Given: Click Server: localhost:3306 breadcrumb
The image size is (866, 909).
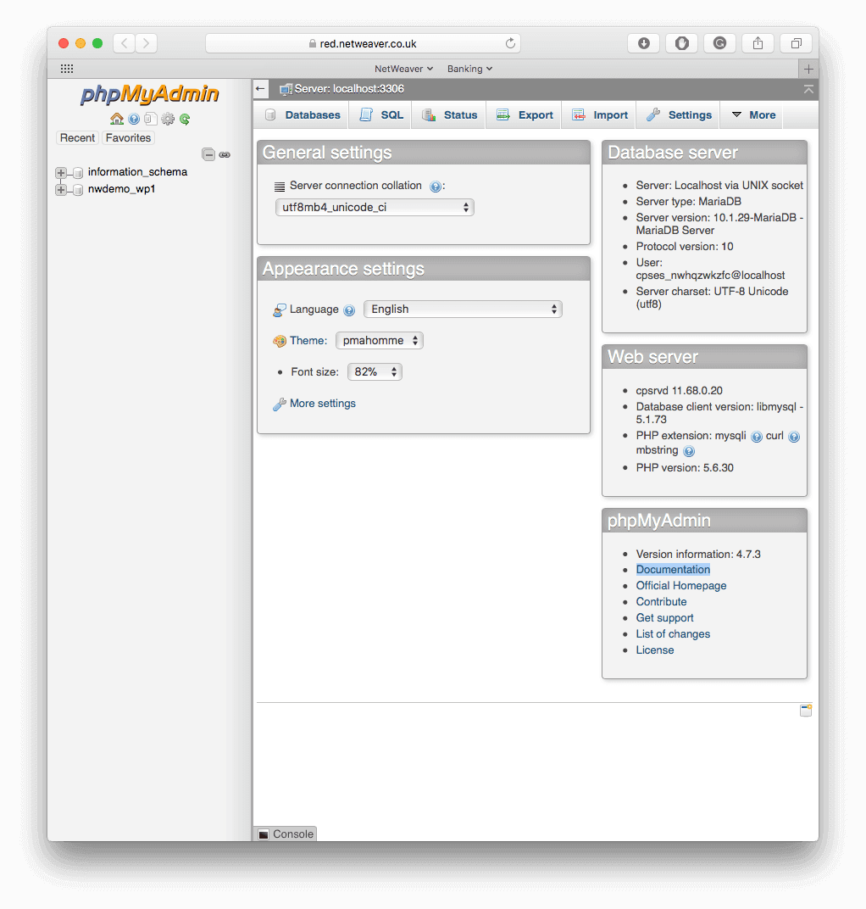Looking at the screenshot, I should click(x=349, y=89).
